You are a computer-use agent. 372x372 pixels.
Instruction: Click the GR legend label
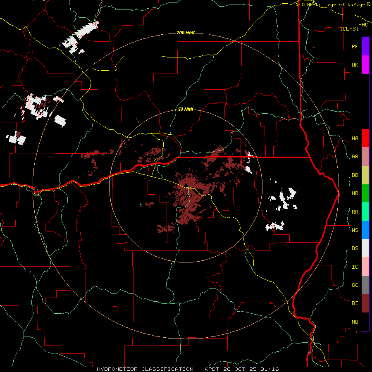355,157
